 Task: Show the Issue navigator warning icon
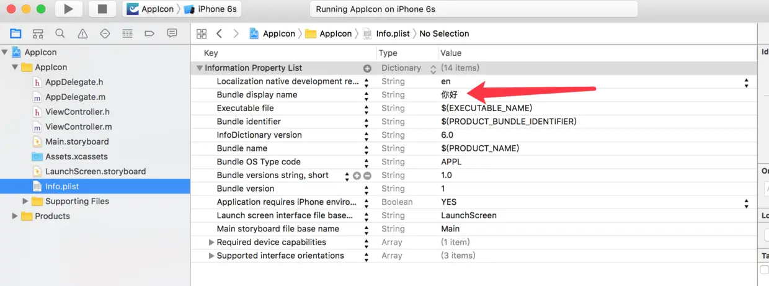[x=82, y=34]
